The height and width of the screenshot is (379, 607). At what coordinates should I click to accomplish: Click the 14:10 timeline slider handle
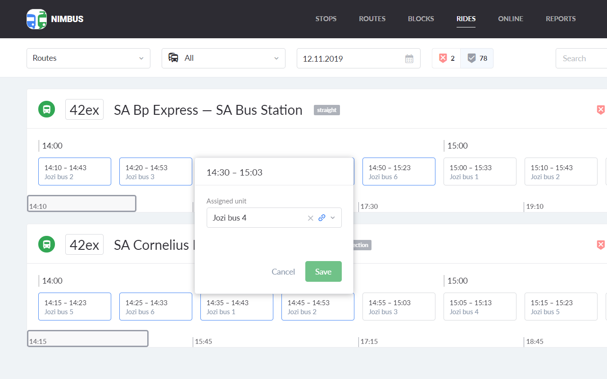pyautogui.click(x=82, y=203)
